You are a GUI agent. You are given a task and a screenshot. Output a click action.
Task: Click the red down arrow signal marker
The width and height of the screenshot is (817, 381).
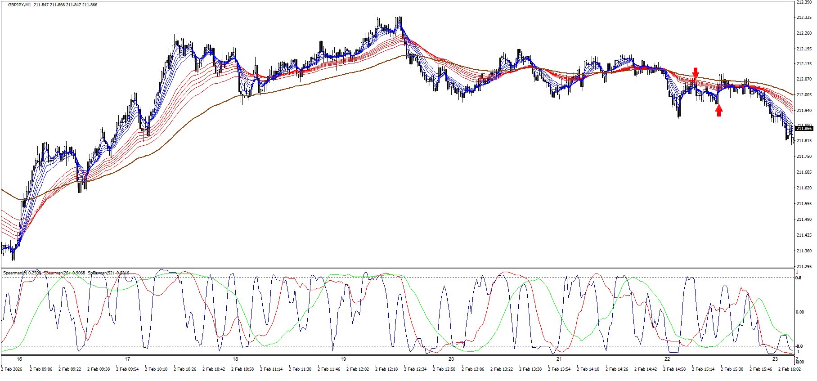coord(696,73)
